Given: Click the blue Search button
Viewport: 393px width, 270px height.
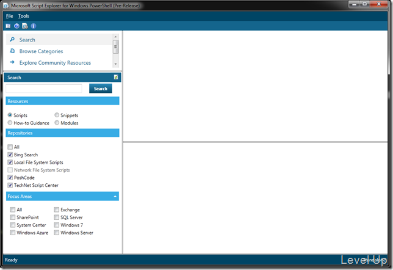Looking at the screenshot, I should (x=101, y=89).
